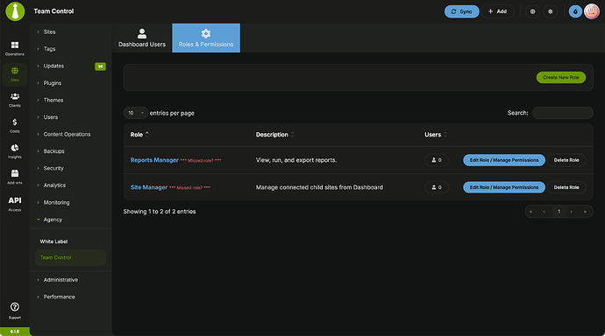Viewport: 605px width, 336px height.
Task: Click the Team Control page title
Action: pyautogui.click(x=53, y=11)
